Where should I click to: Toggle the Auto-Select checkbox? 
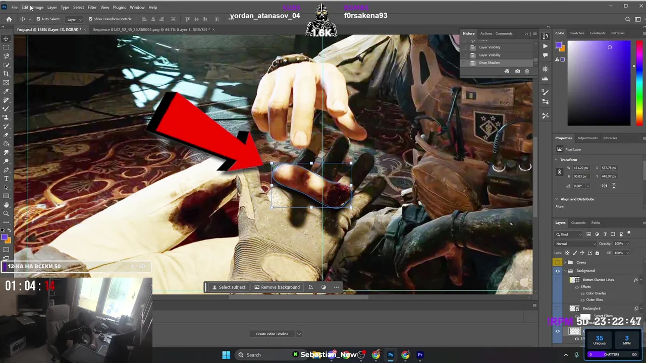[x=38, y=19]
